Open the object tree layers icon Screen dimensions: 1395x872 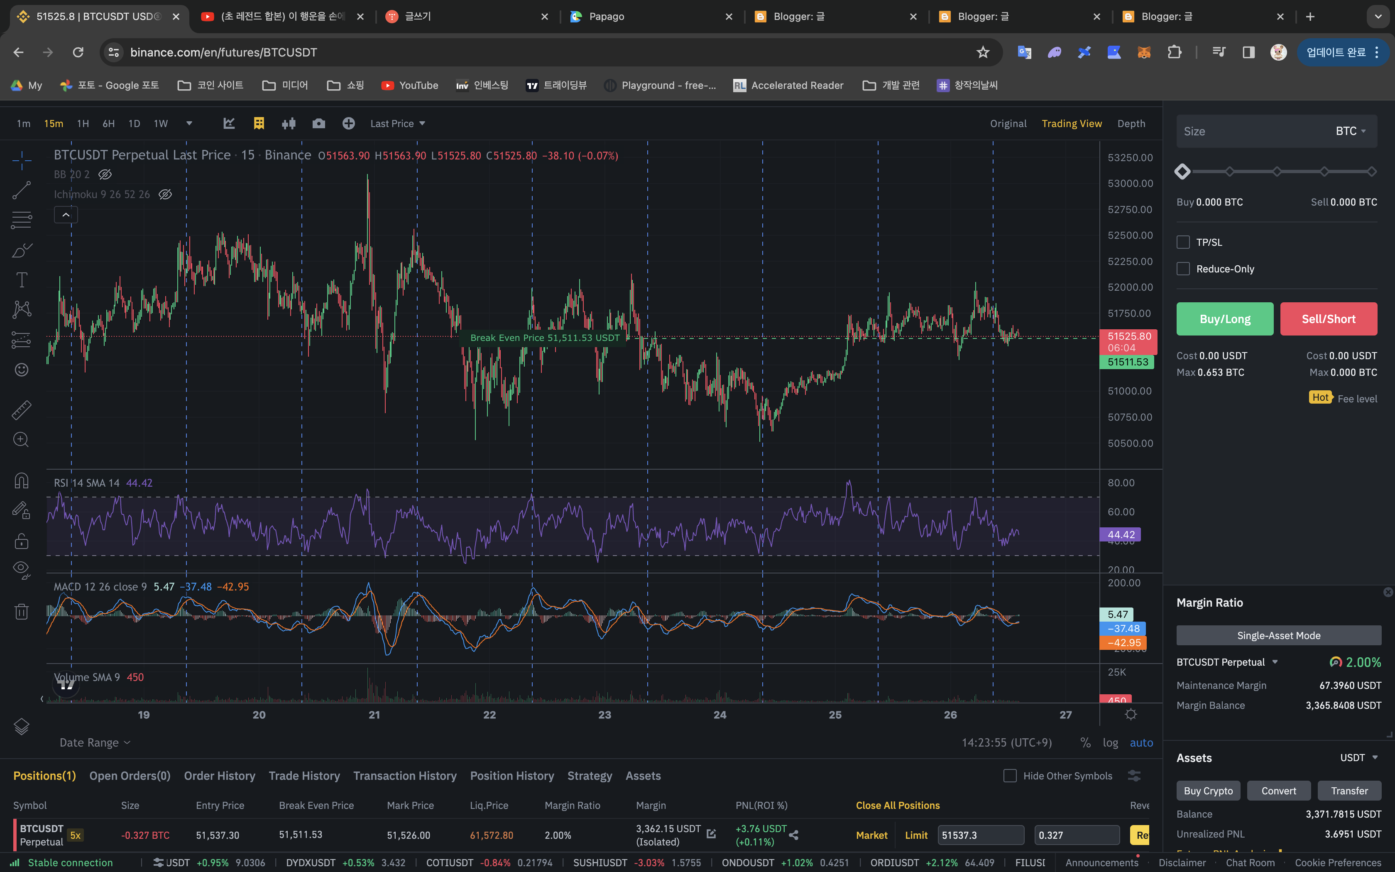pos(22,727)
